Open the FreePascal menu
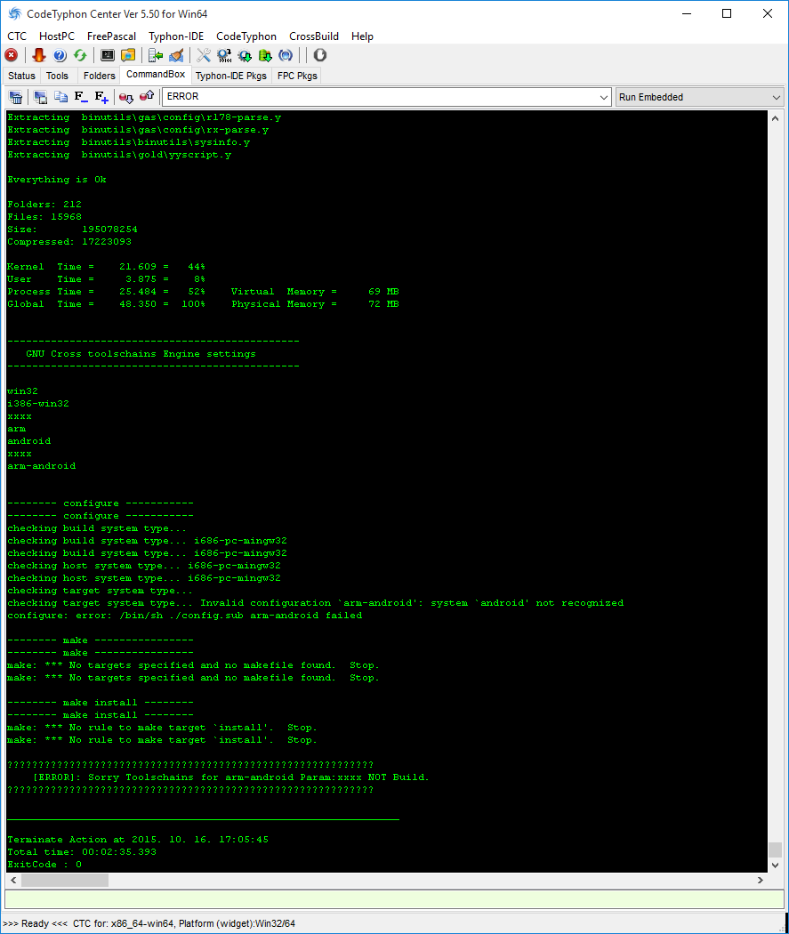Image resolution: width=789 pixels, height=934 pixels. pyautogui.click(x=111, y=36)
